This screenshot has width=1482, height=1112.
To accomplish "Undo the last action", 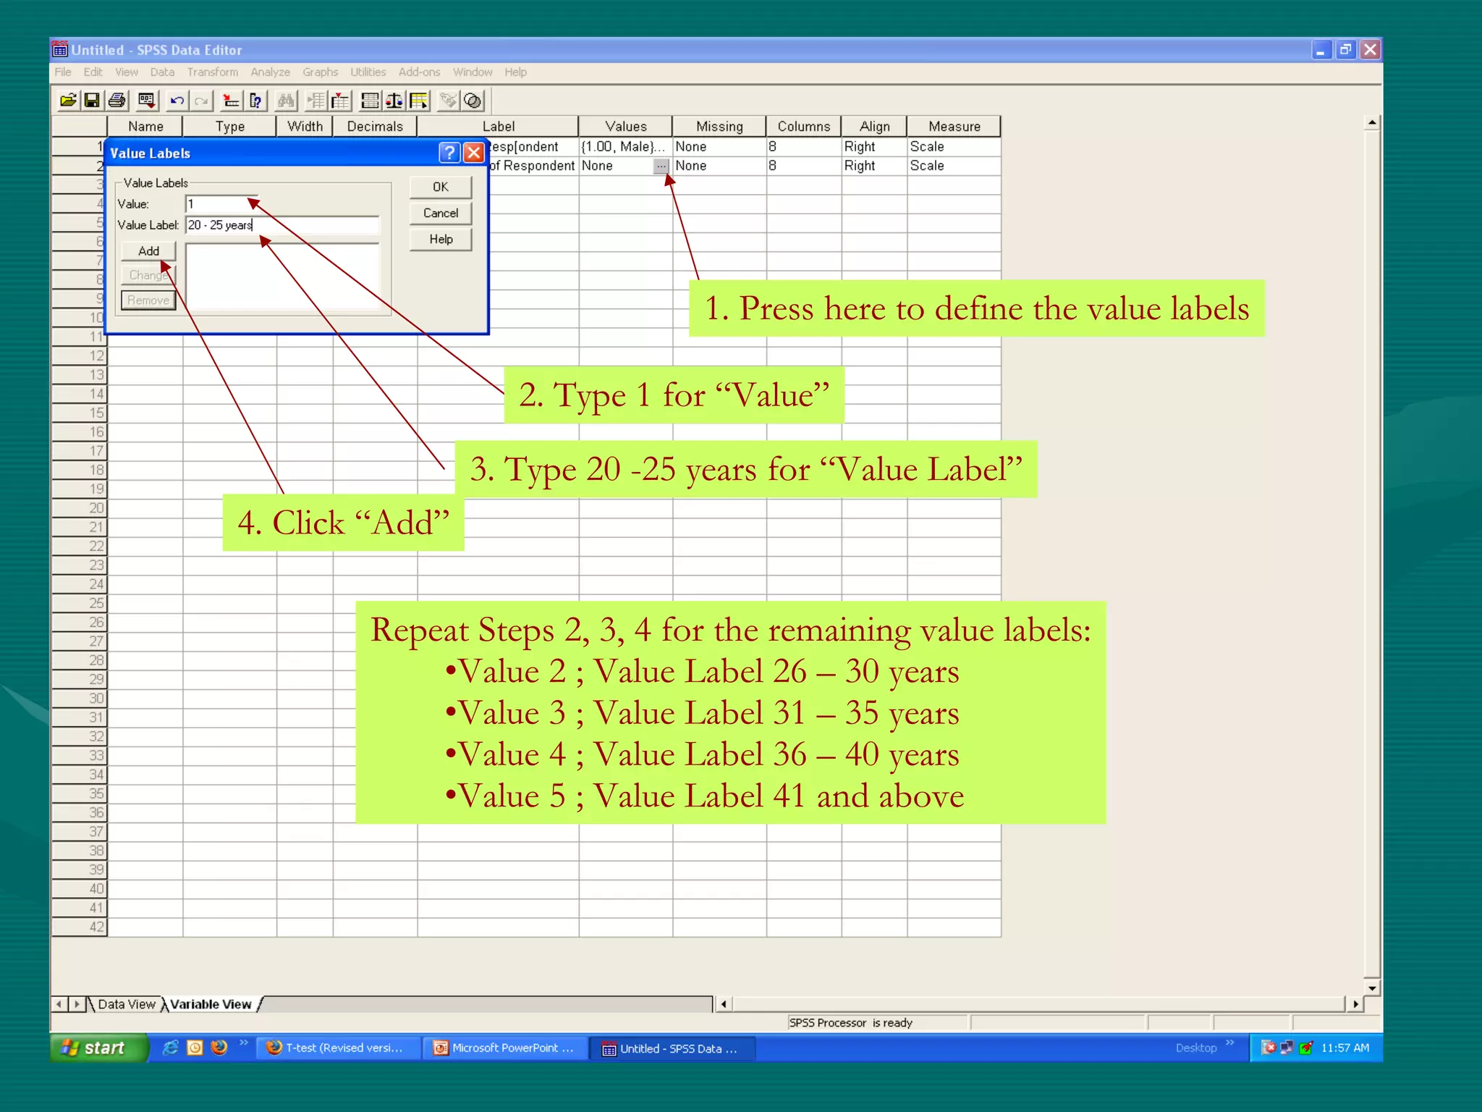I will (x=177, y=101).
